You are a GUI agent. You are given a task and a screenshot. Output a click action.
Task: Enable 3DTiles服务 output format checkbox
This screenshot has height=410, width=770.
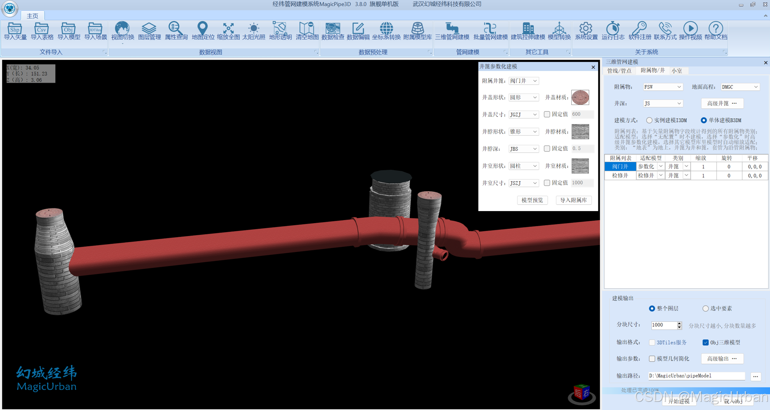pyautogui.click(x=652, y=343)
